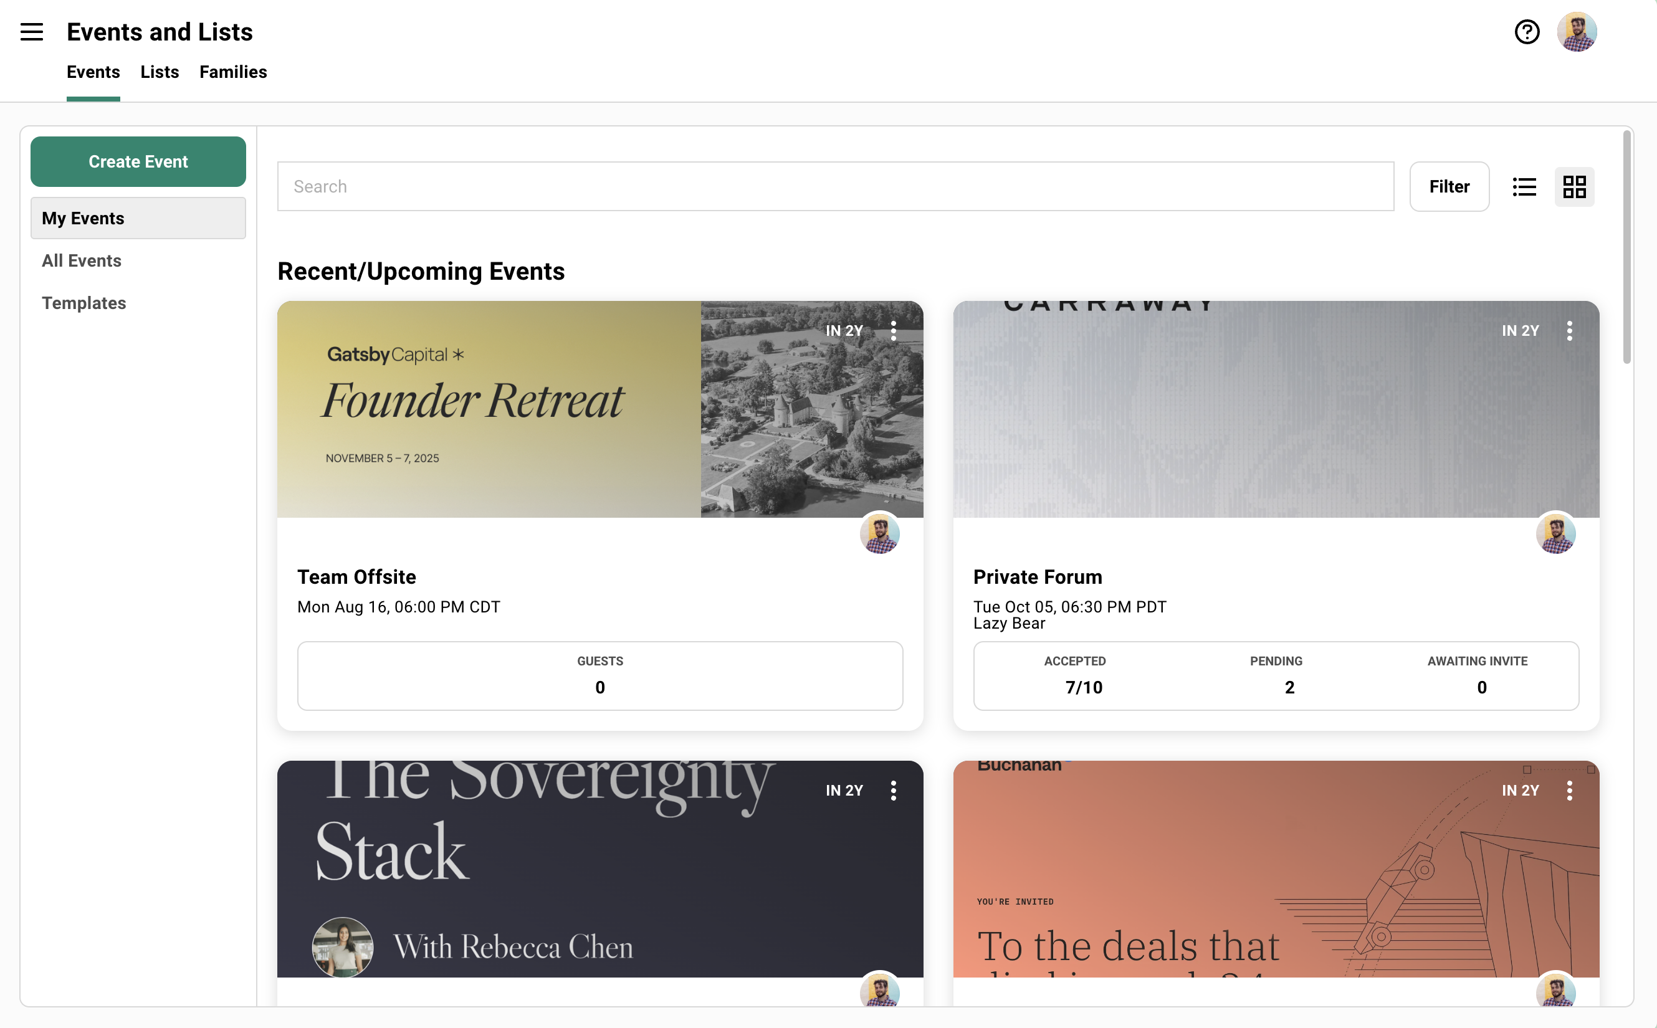Open options menu on Private Forum card
The image size is (1657, 1028).
pyautogui.click(x=1569, y=330)
